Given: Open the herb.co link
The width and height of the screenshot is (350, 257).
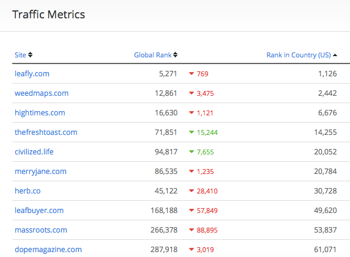Looking at the screenshot, I should tap(28, 191).
